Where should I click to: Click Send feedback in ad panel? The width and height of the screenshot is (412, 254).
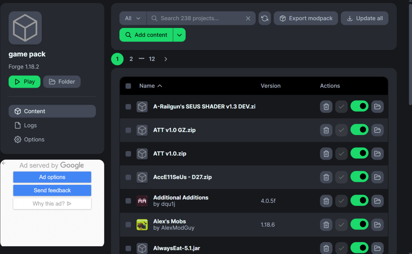click(x=52, y=190)
